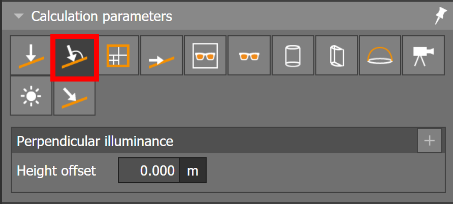Image resolution: width=453 pixels, height=204 pixels.
Task: Select the horizontal illuminance icon
Action: pos(31,55)
